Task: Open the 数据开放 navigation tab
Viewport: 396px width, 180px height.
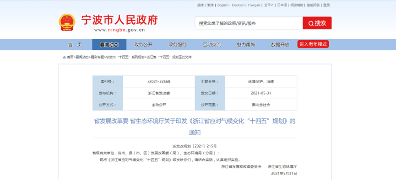Action: click(280, 45)
